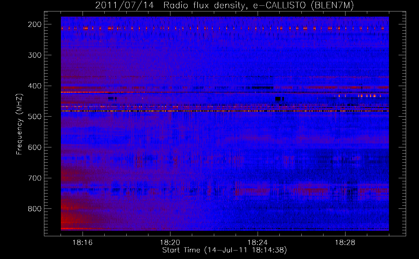The height and width of the screenshot is (259, 419).
Task: Click the 300 frequency tick label
Action: point(35,55)
